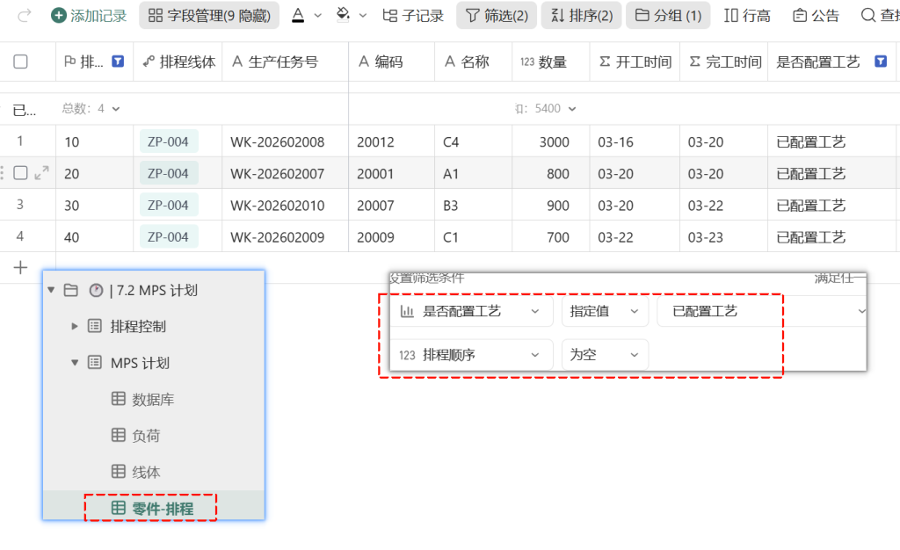This screenshot has width=900, height=550.
Task: Tick the select-all header checkbox
Action: 21,62
